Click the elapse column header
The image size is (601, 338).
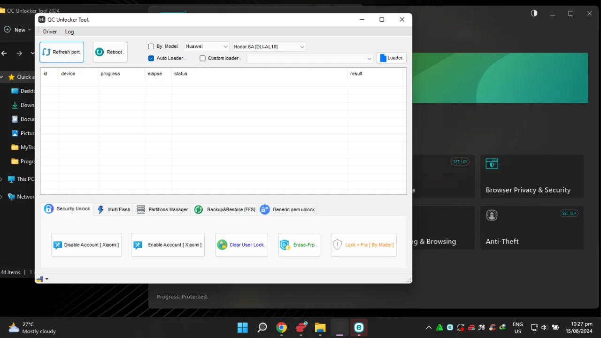[x=158, y=74]
